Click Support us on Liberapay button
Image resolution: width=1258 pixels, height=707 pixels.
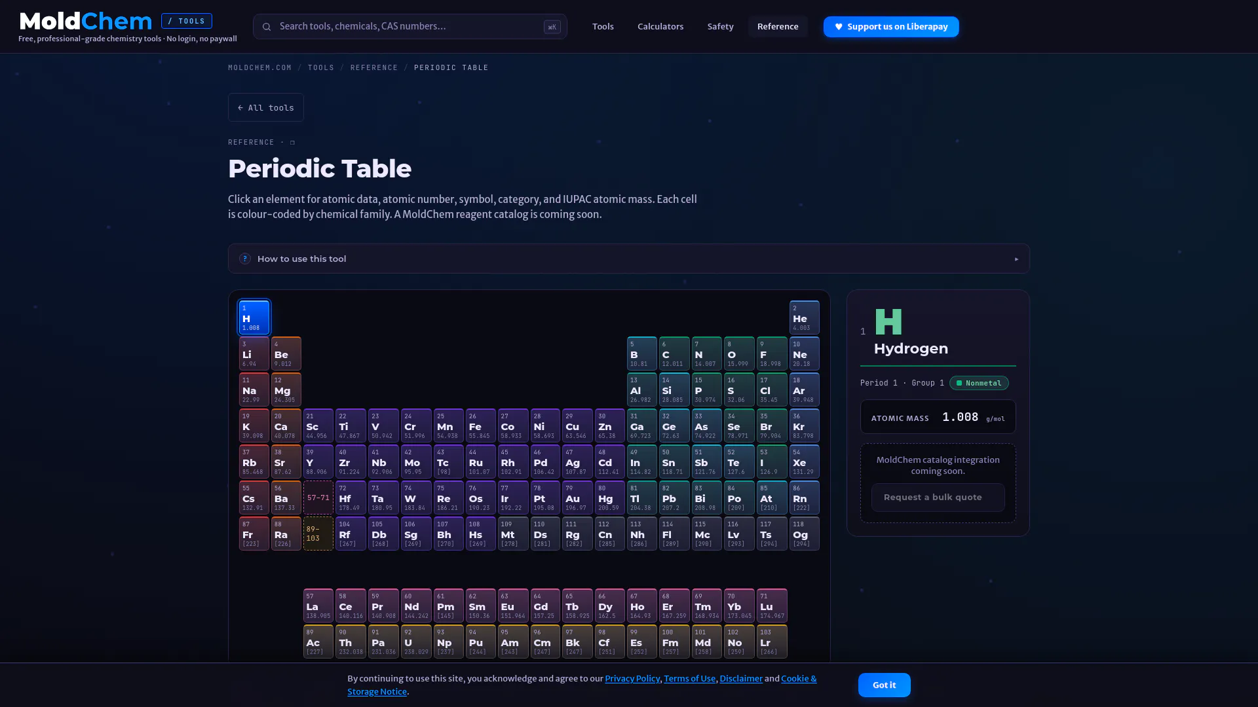[x=891, y=27]
